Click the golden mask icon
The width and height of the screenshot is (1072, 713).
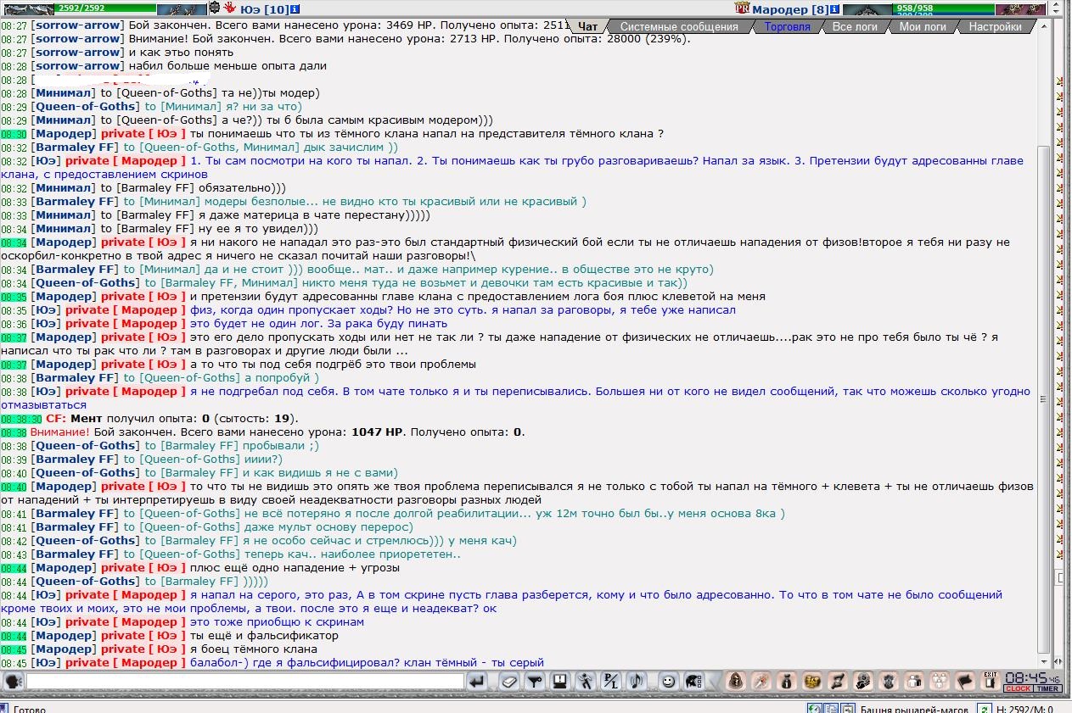[813, 682]
